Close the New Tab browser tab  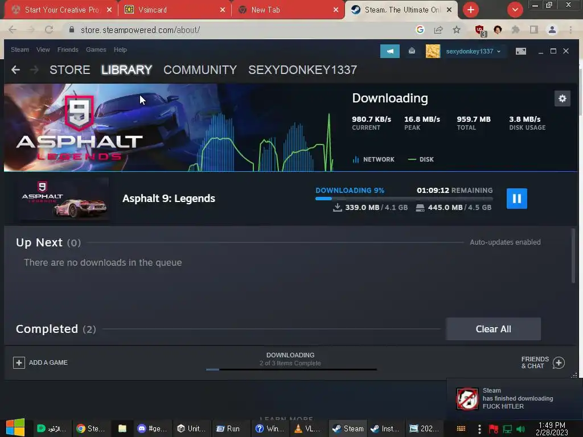336,10
